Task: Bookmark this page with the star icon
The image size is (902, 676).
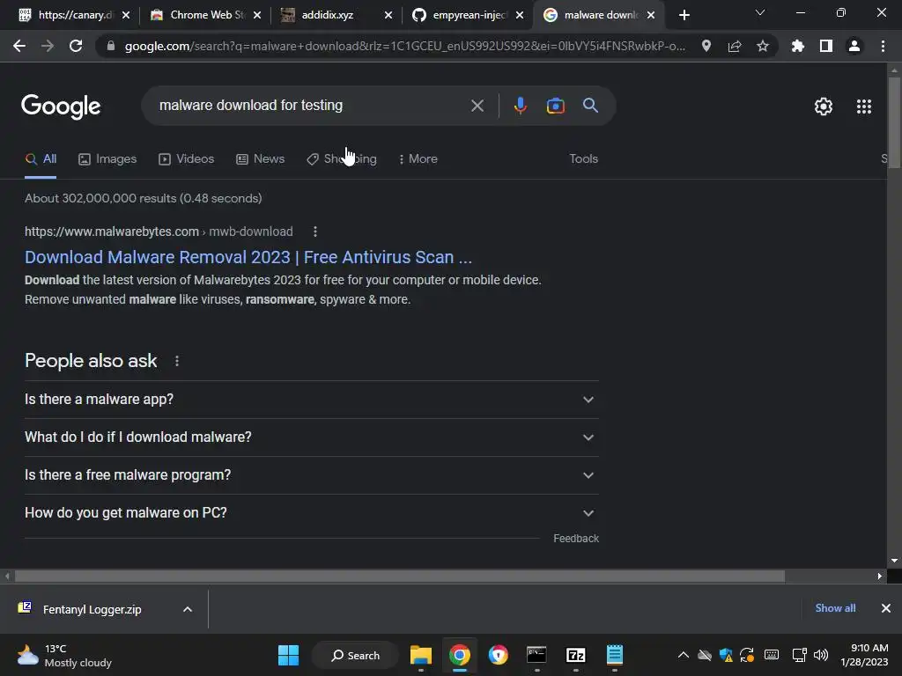Action: (762, 46)
